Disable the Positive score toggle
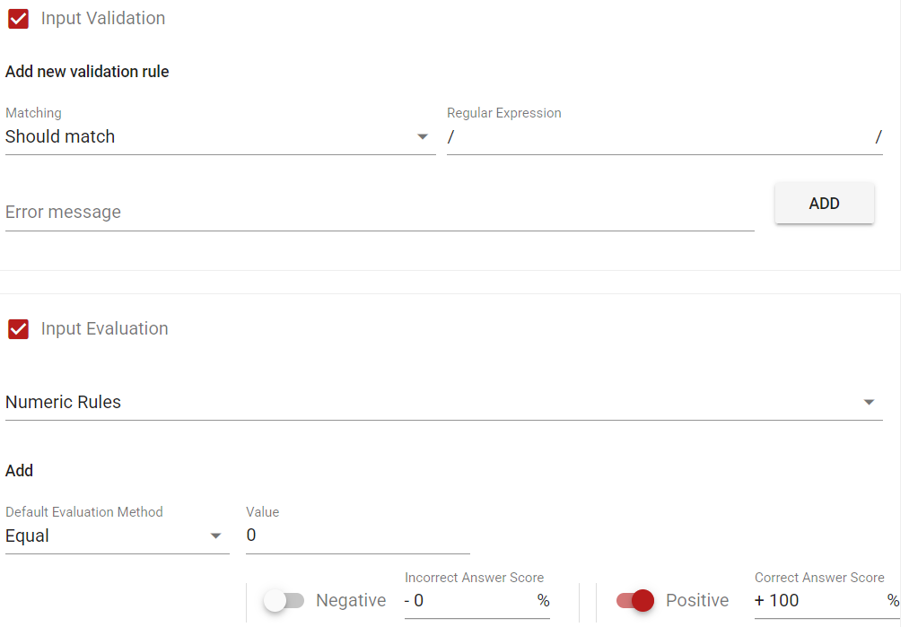Viewport: 909px width, 627px height. tap(634, 601)
